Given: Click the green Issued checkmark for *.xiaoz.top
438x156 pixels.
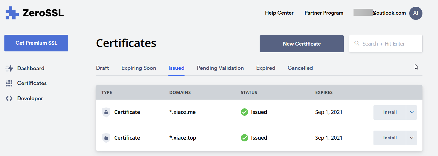Looking at the screenshot, I should point(244,138).
